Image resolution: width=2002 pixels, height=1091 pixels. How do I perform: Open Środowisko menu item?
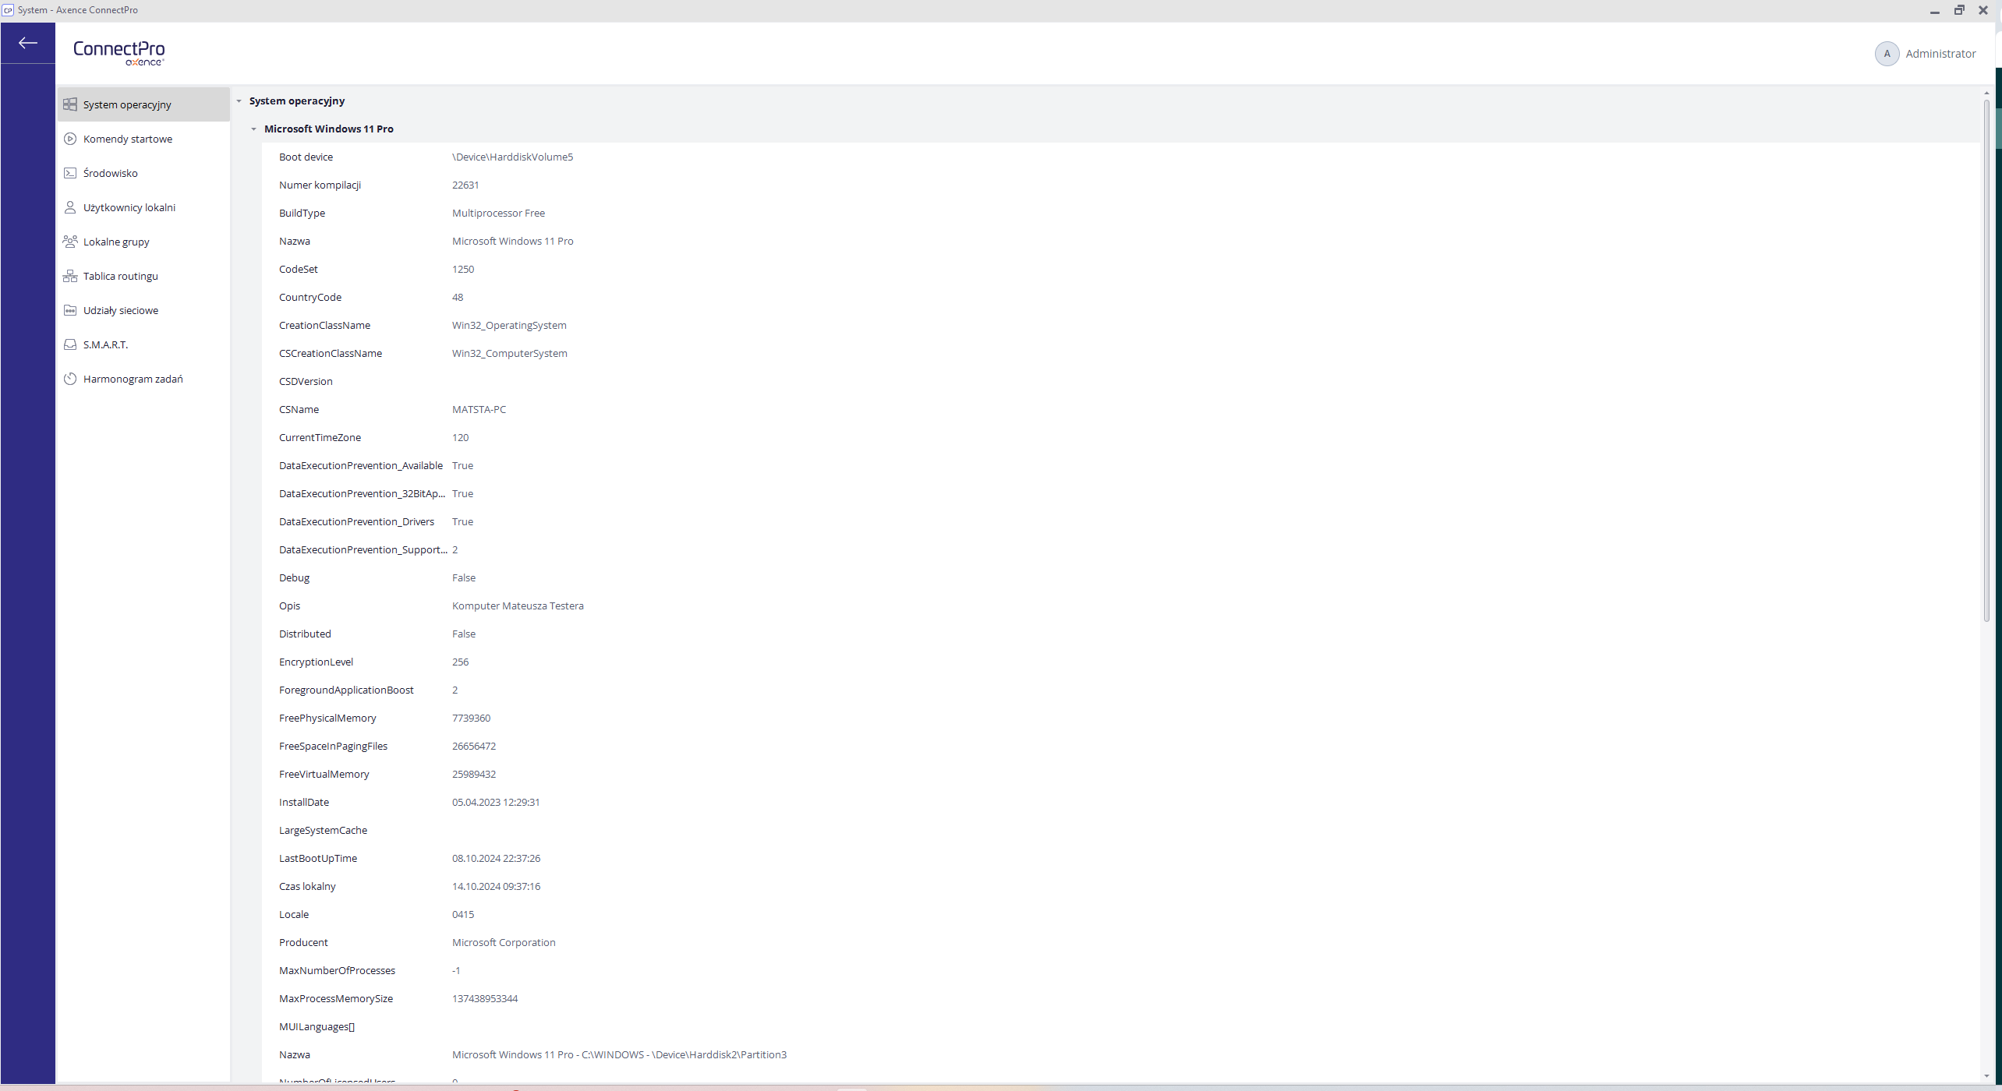pos(143,173)
